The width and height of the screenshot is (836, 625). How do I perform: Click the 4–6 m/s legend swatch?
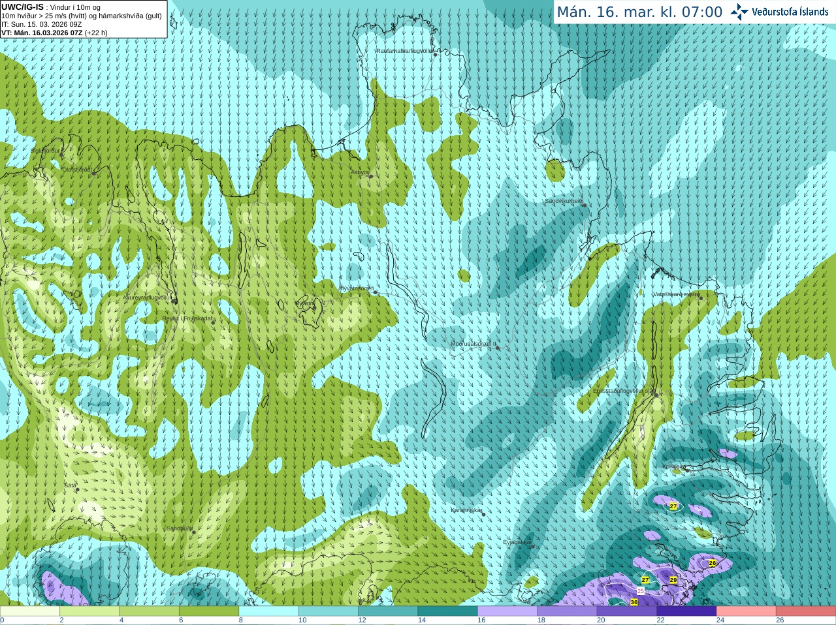(149, 611)
